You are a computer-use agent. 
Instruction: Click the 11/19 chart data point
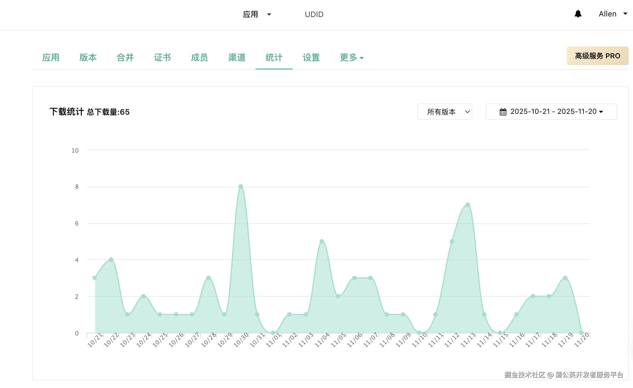coord(565,278)
